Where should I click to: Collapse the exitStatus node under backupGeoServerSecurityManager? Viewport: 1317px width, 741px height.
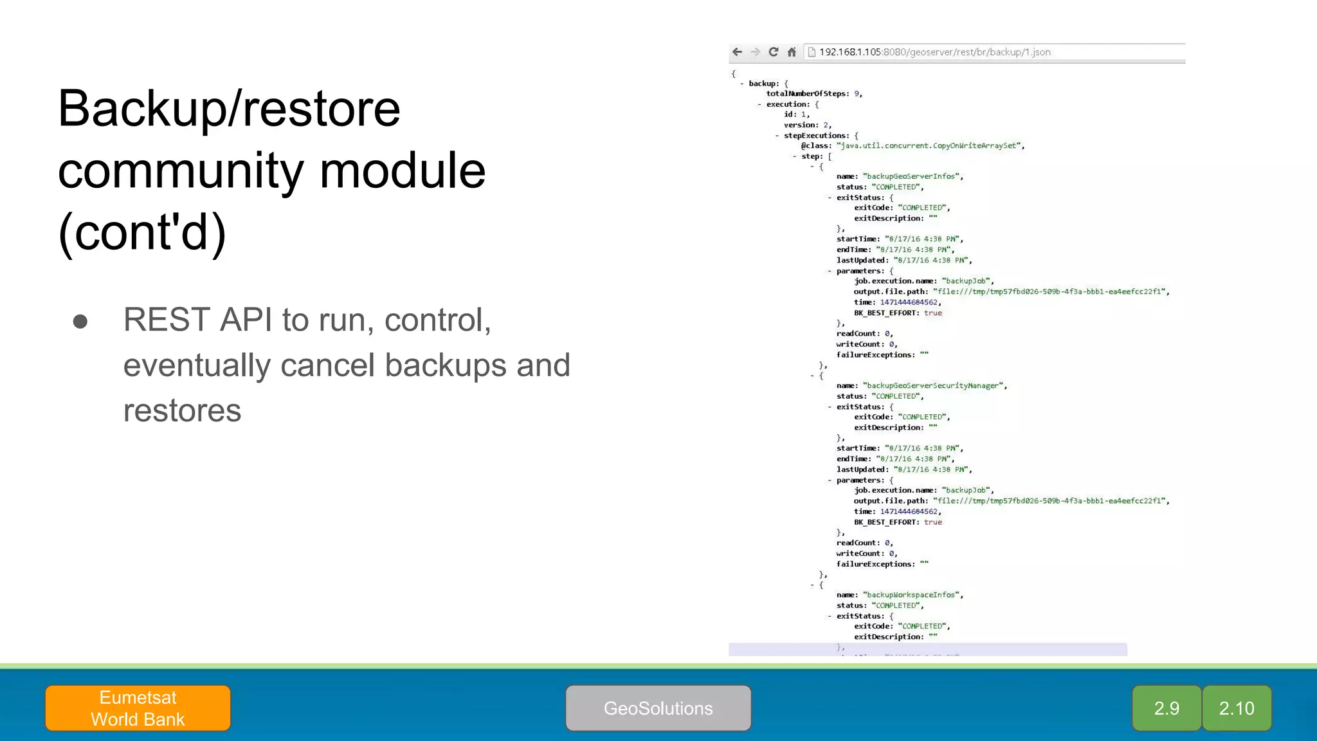(830, 407)
